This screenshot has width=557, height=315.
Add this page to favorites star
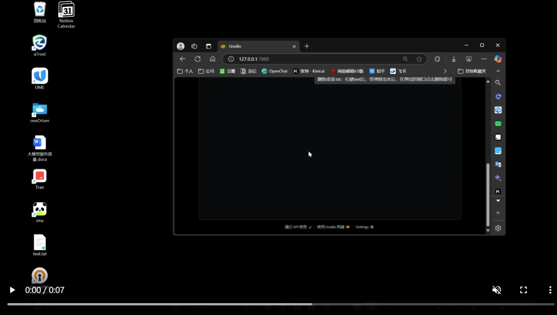click(419, 59)
